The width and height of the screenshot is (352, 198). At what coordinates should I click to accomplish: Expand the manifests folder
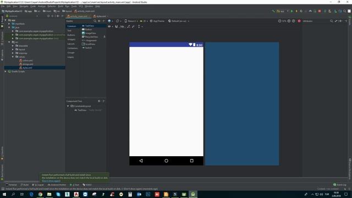click(x=9, y=24)
